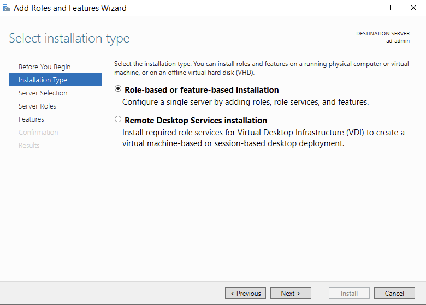
Task: Click the 'Remote Desktop Services installation' label
Action: 196,120
